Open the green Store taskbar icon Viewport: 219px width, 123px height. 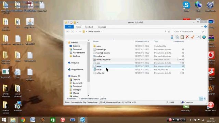coord(53,120)
